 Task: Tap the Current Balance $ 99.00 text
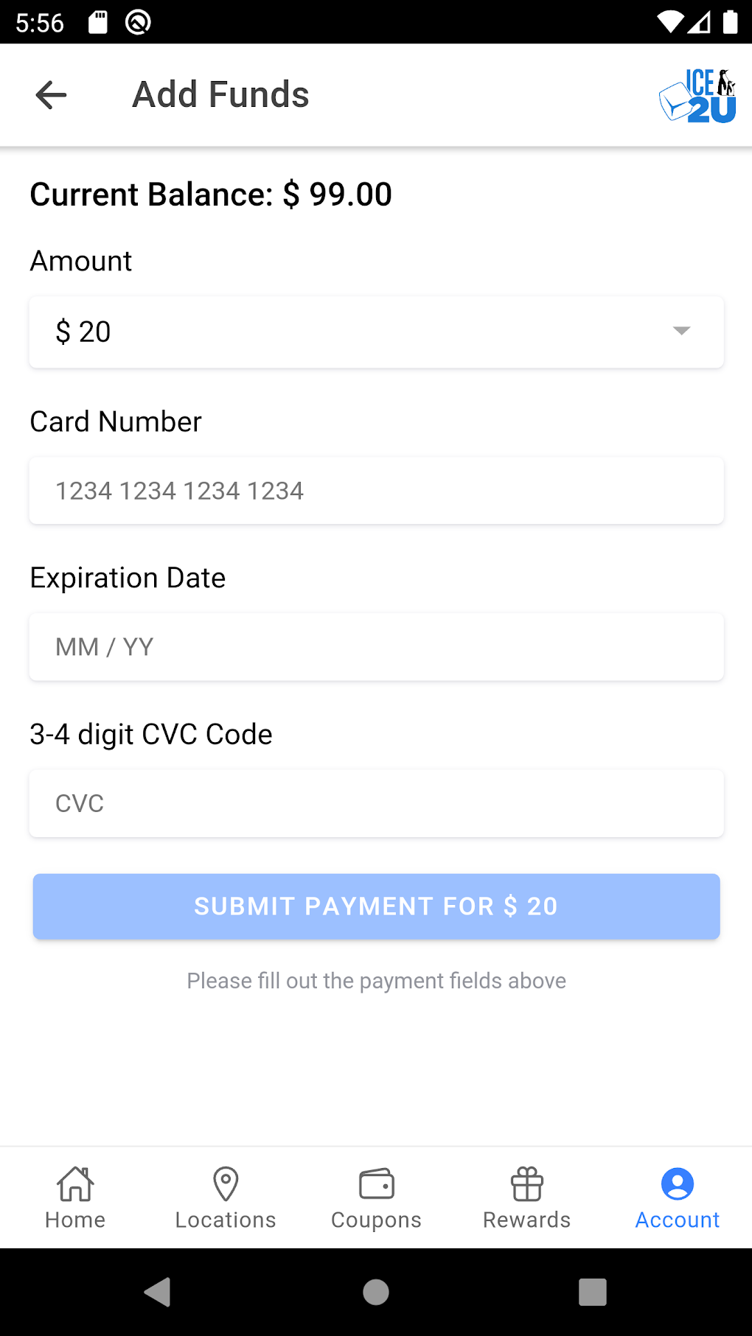[211, 195]
